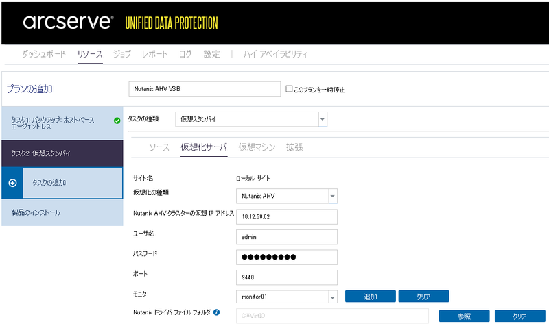Screen dimensions: 549x328
Task: Click the monitor01 combo box
Action: coord(287,297)
